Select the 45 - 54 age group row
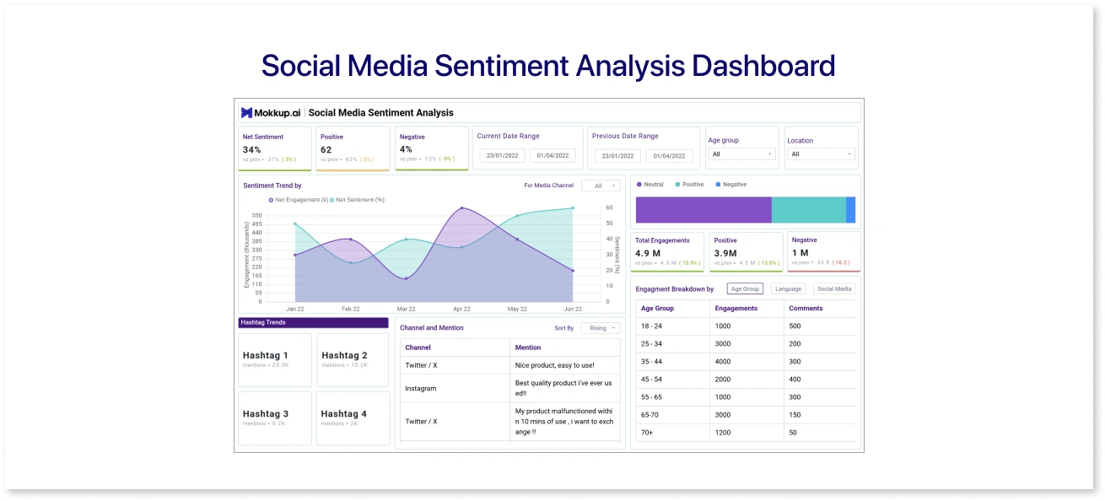 tap(746, 380)
